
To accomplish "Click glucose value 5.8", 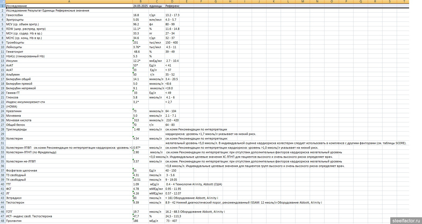I will pos(140,97).
